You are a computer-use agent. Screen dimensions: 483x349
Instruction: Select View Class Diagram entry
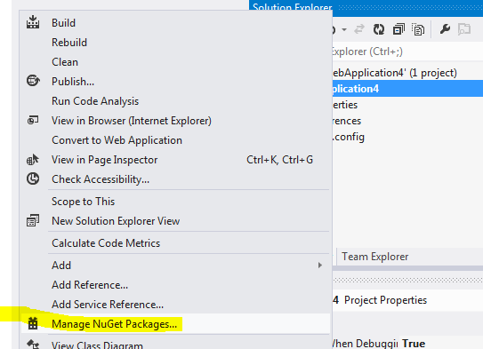[x=175, y=344]
